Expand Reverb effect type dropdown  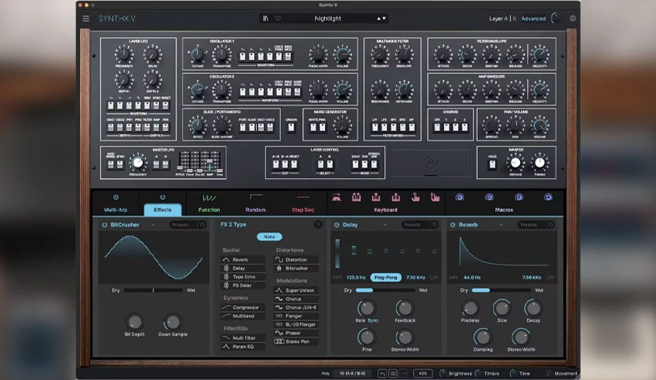point(501,225)
